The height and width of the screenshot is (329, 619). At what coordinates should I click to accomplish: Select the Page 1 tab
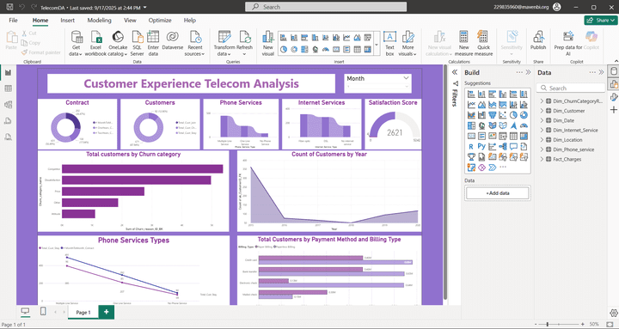coord(83,312)
